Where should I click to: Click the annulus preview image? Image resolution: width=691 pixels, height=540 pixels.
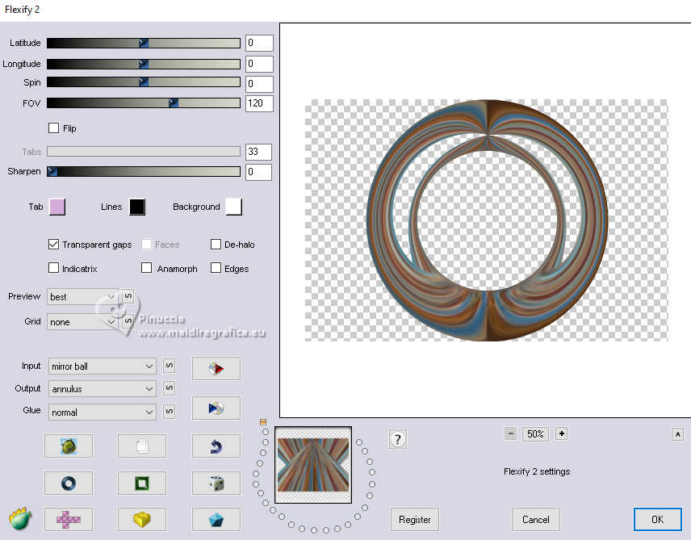(487, 220)
